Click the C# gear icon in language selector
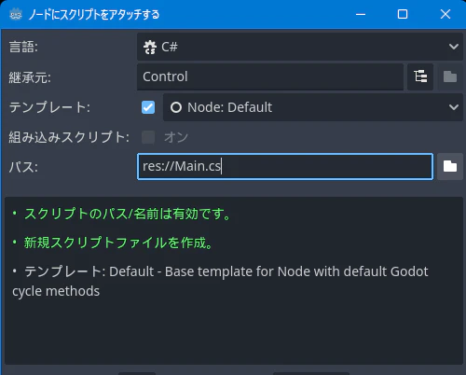This screenshot has height=375, width=466. pyautogui.click(x=150, y=47)
